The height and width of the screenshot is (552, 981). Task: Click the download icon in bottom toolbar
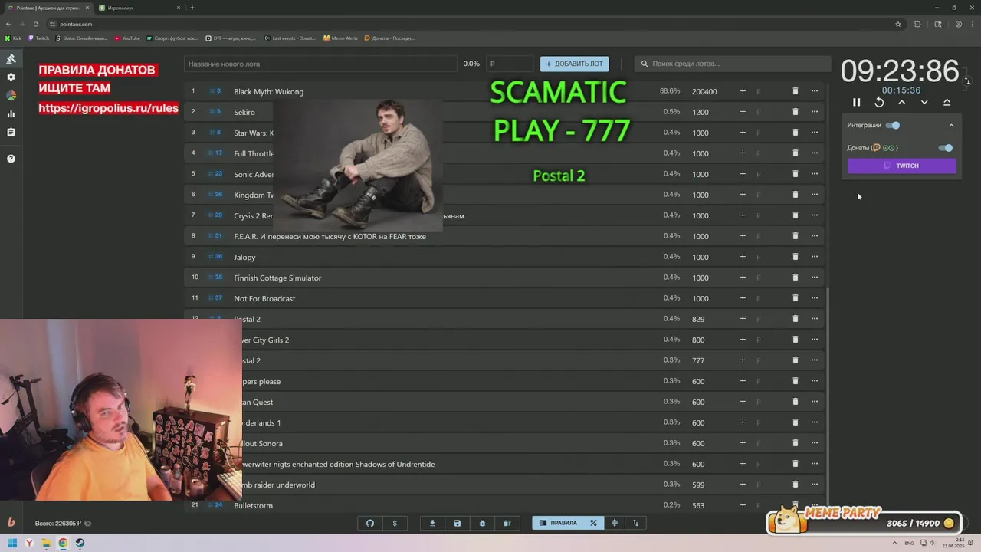[x=432, y=524]
